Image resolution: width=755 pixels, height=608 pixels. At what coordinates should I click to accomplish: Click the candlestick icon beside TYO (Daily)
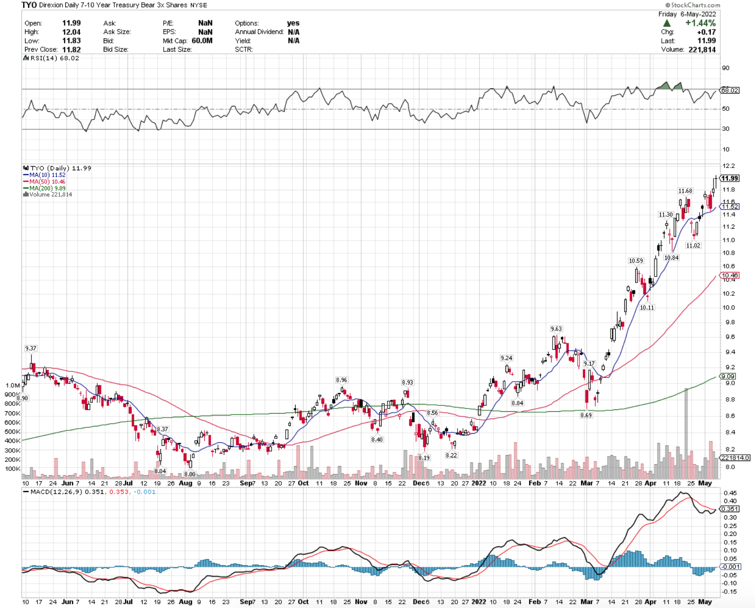click(26, 168)
